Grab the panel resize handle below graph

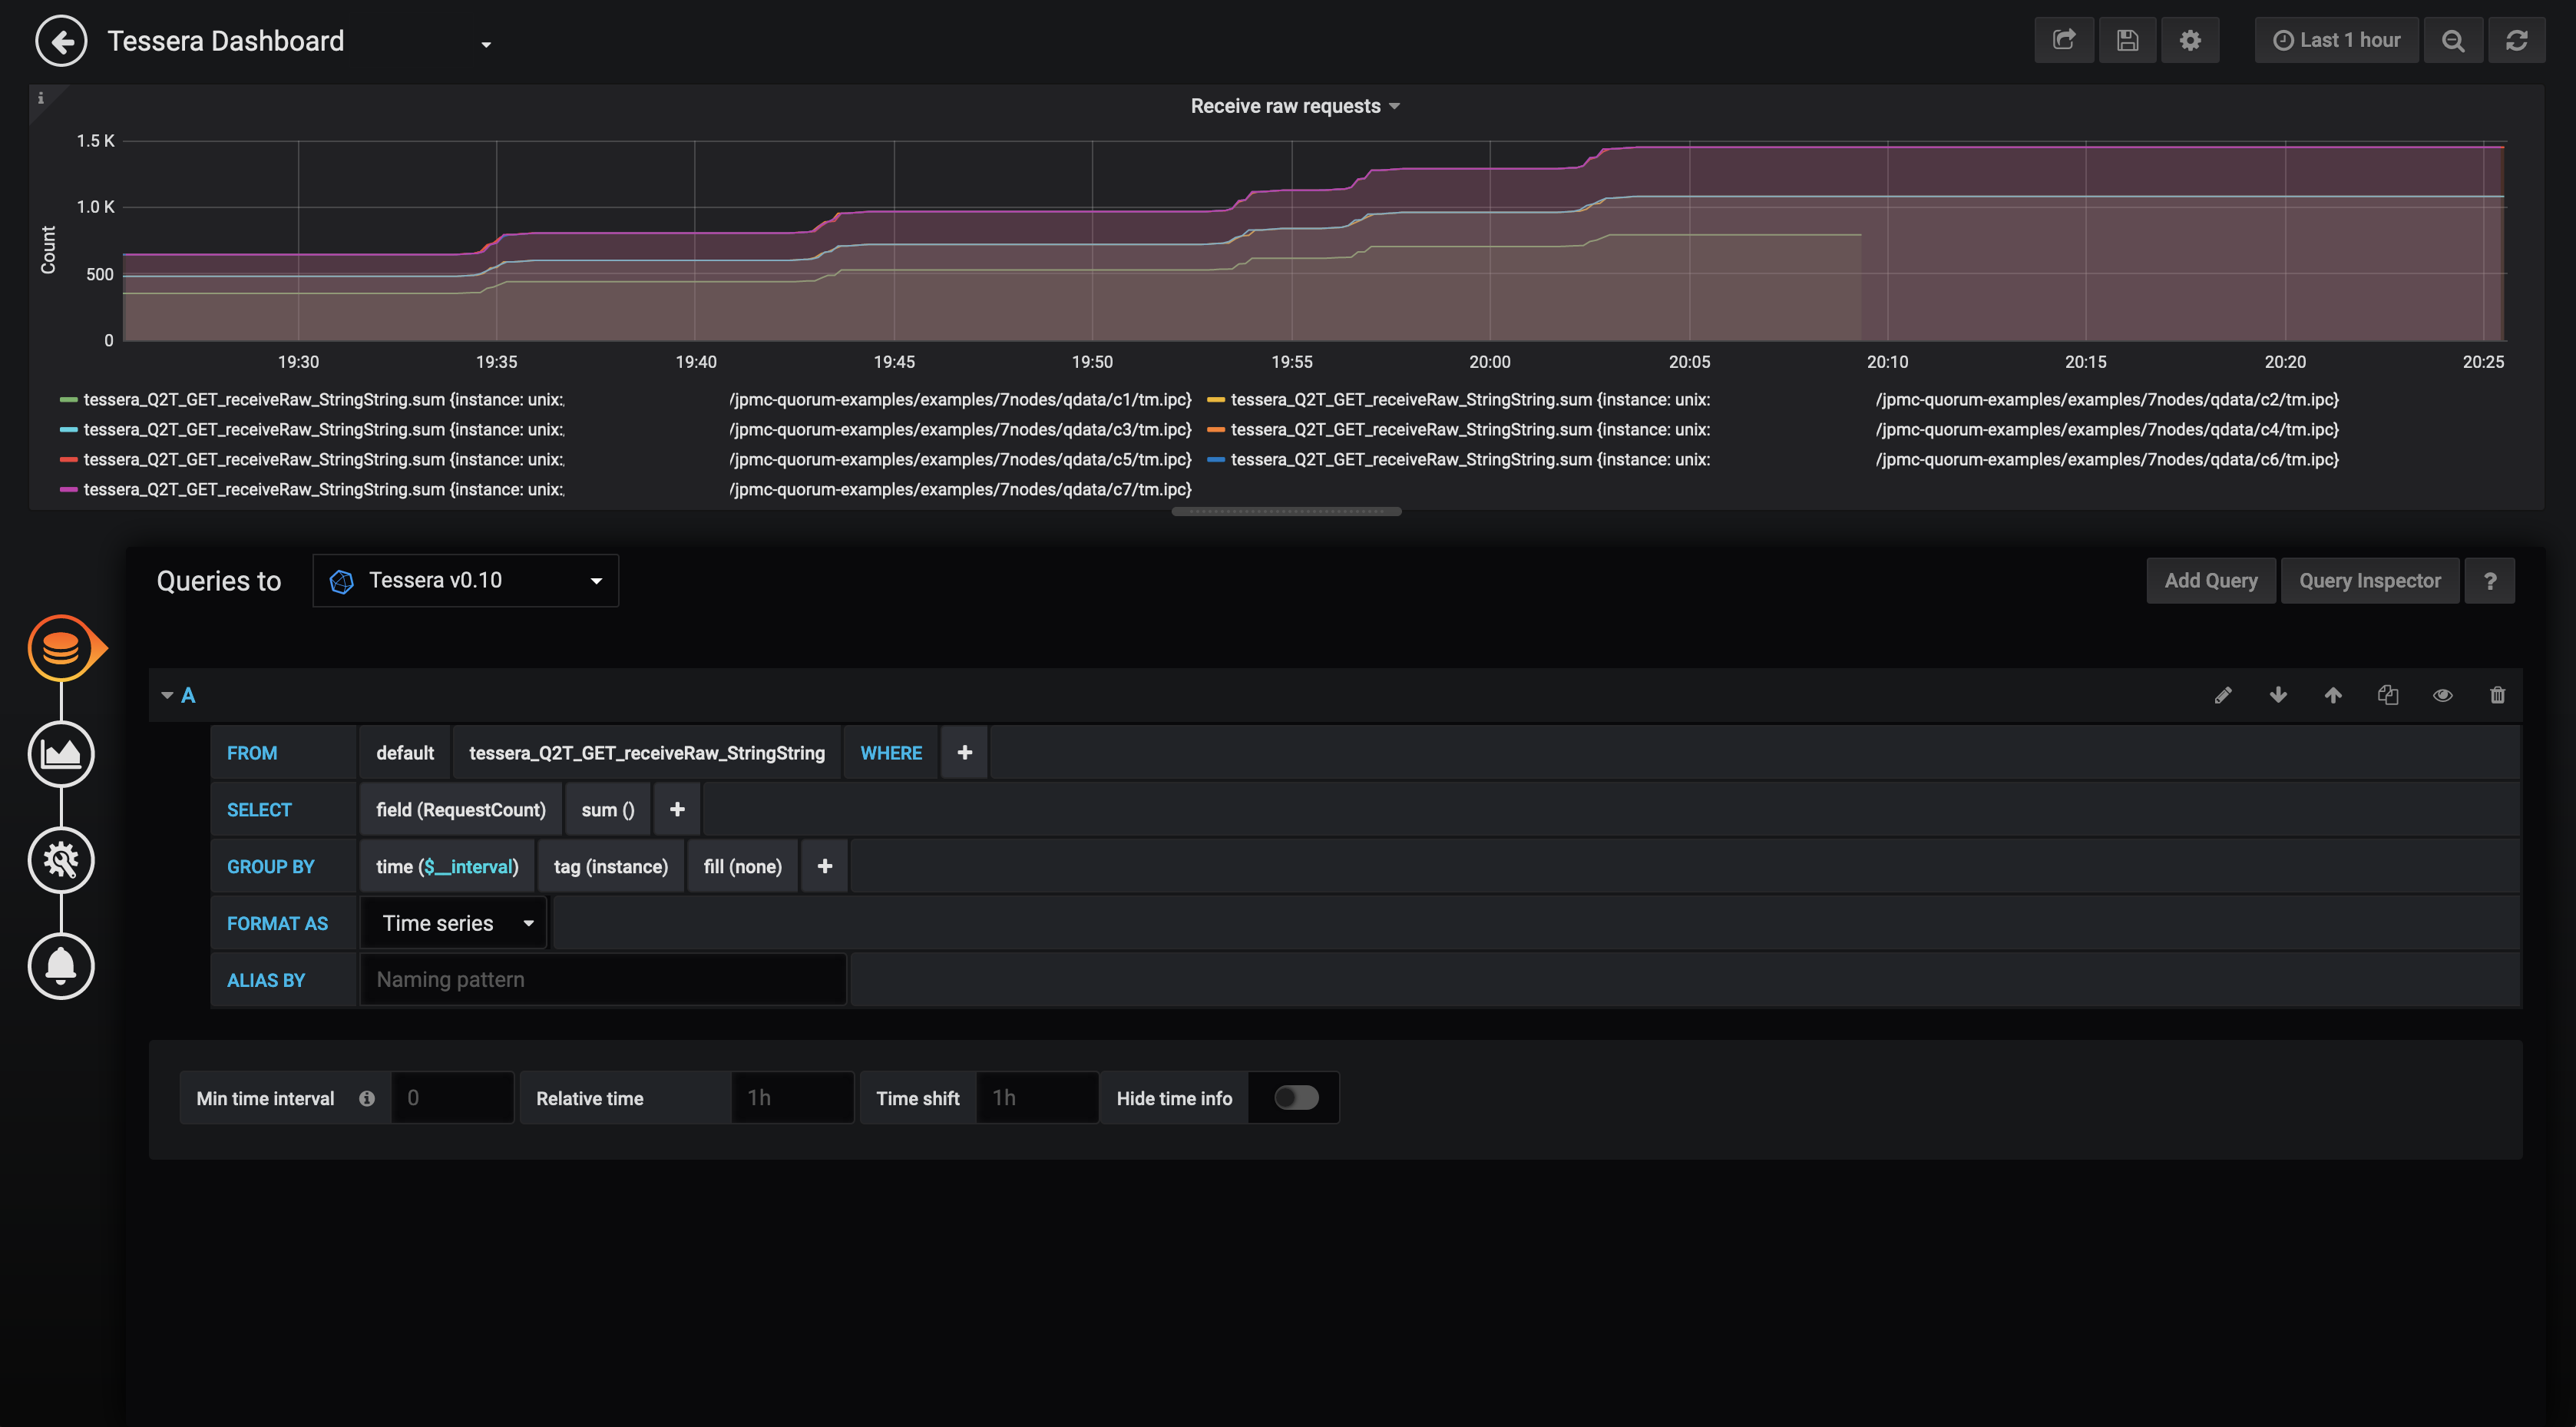pyautogui.click(x=1286, y=512)
